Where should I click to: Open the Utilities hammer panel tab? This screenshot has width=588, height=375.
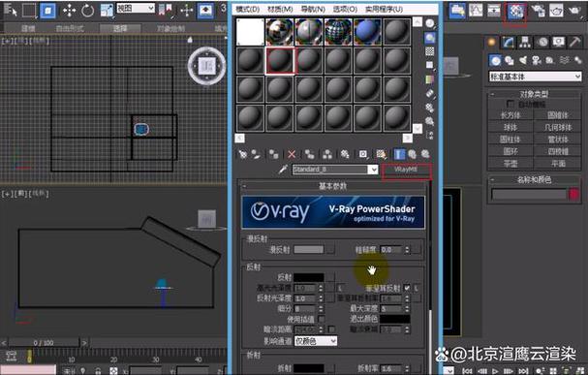[x=574, y=43]
